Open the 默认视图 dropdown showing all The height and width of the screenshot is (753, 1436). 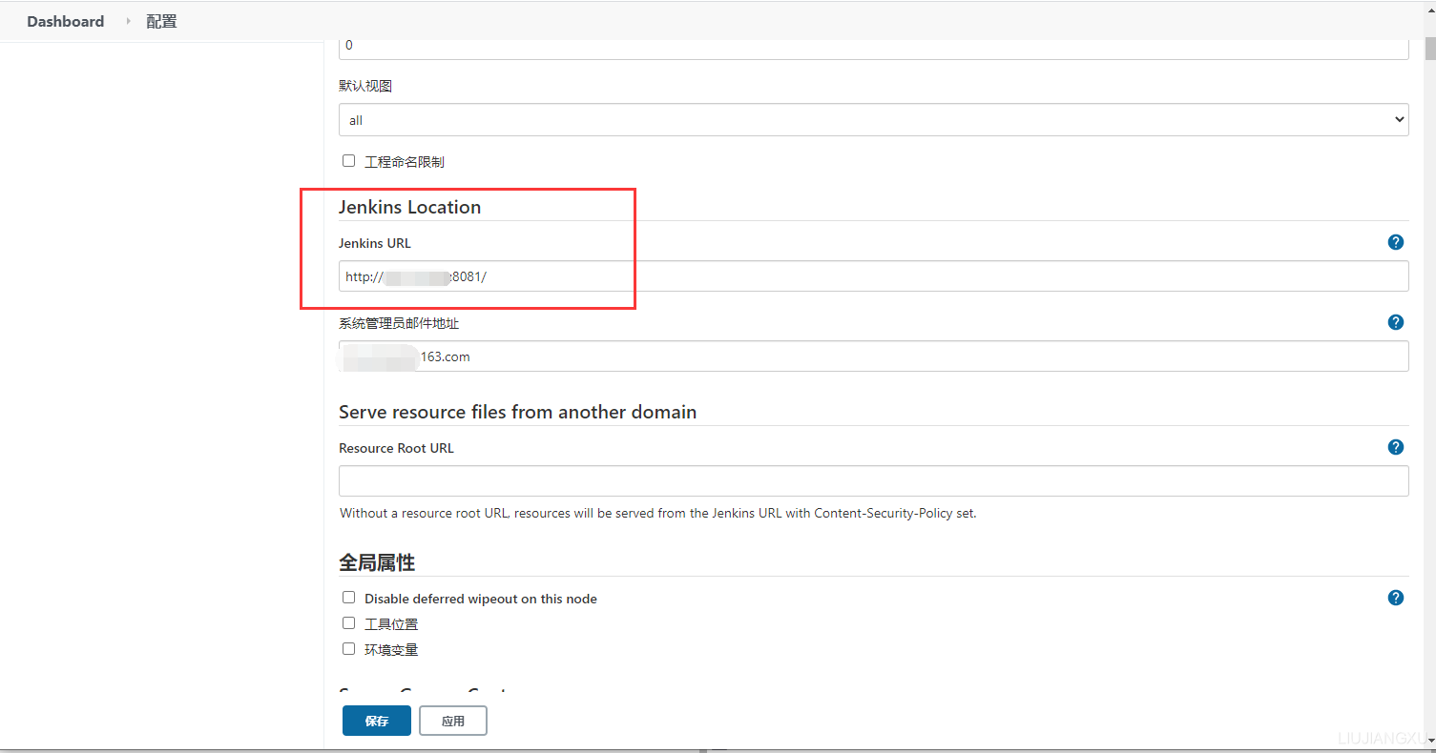pos(873,120)
